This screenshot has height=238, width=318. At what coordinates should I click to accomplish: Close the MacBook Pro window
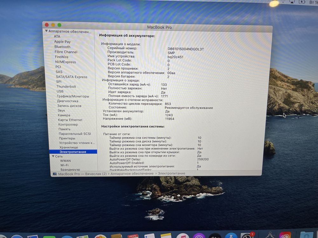point(47,25)
